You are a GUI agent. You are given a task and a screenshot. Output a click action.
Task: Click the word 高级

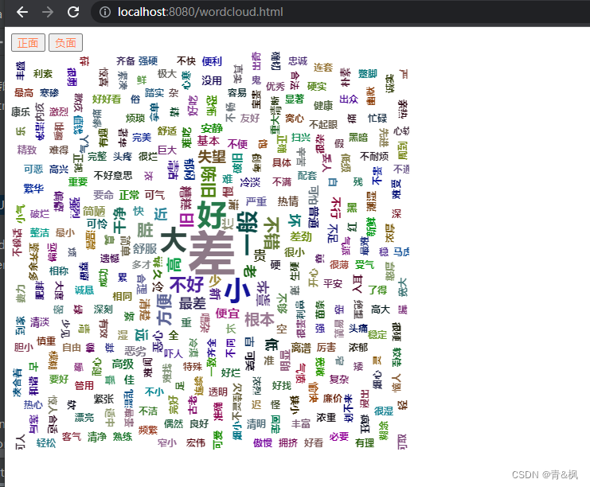[x=123, y=364]
